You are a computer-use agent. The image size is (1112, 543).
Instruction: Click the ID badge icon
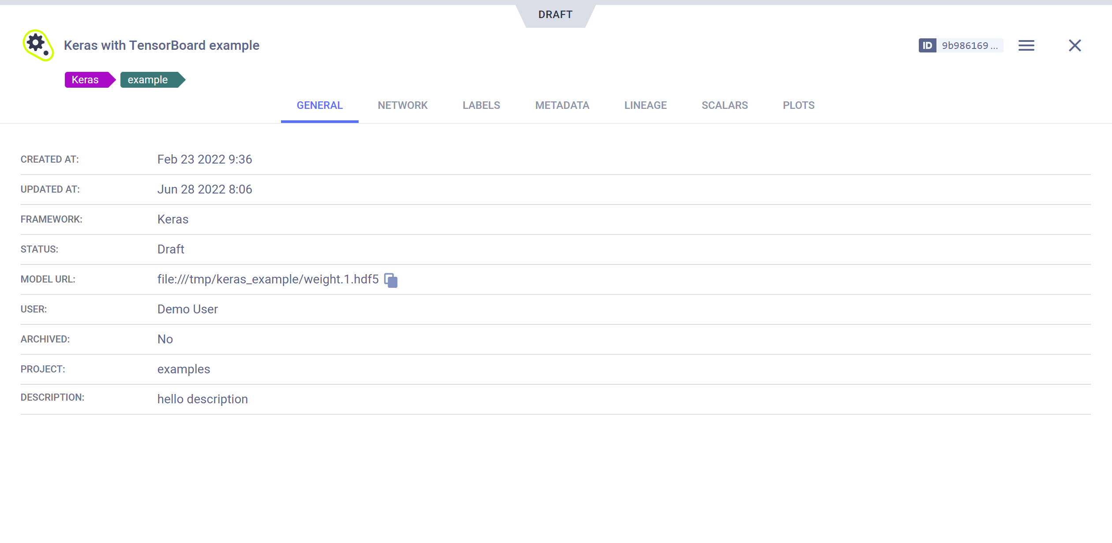[x=927, y=45]
